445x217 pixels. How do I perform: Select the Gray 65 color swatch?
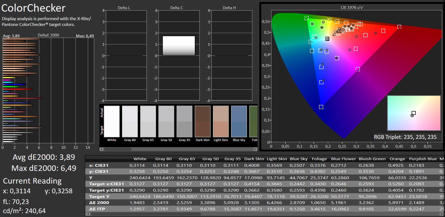point(148,121)
